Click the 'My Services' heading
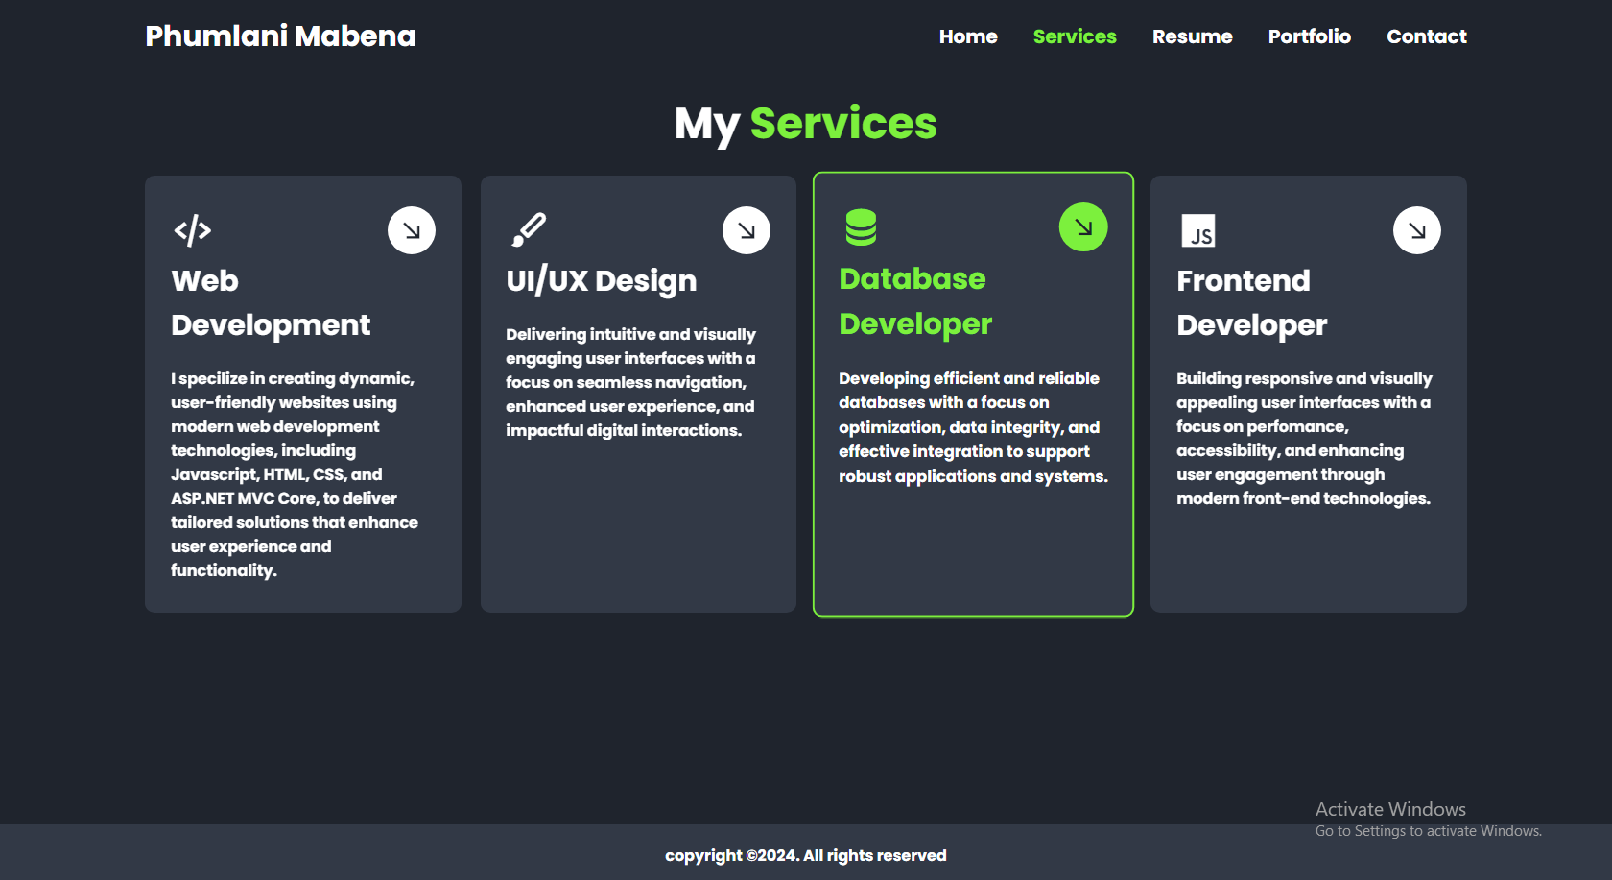 coord(806,124)
